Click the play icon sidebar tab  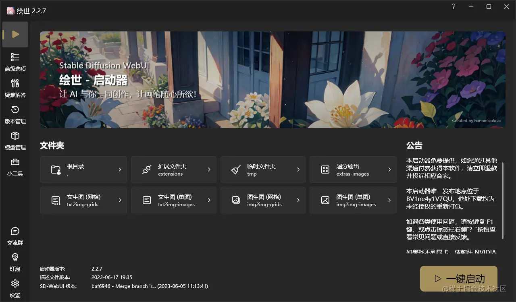pyautogui.click(x=15, y=34)
